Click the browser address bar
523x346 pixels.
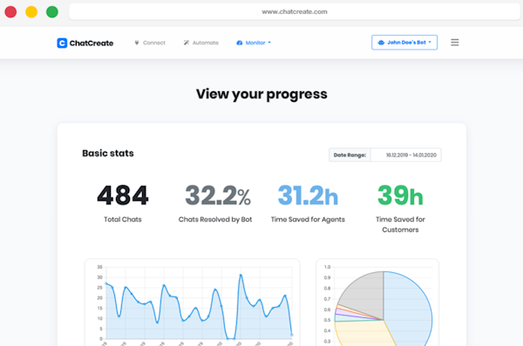click(295, 11)
